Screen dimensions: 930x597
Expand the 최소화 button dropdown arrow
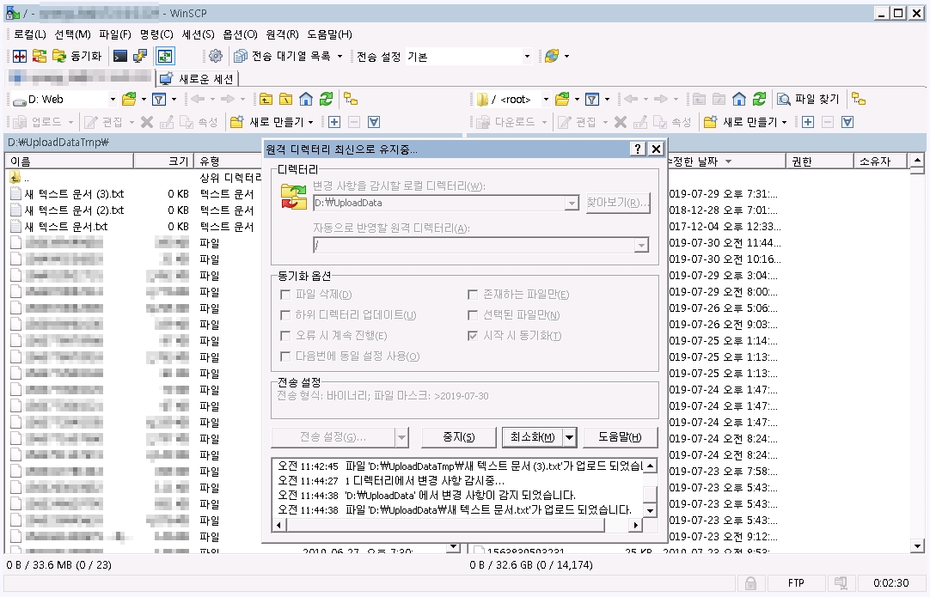tap(569, 437)
